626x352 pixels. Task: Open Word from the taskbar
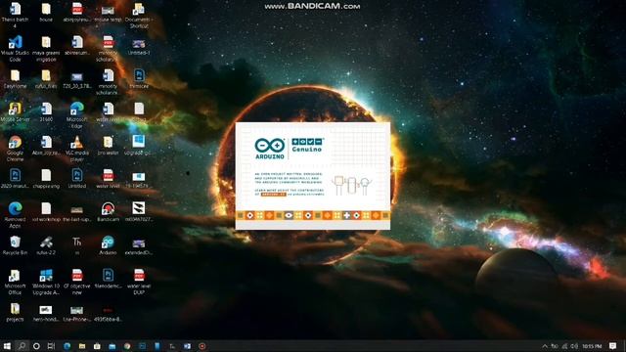187,346
